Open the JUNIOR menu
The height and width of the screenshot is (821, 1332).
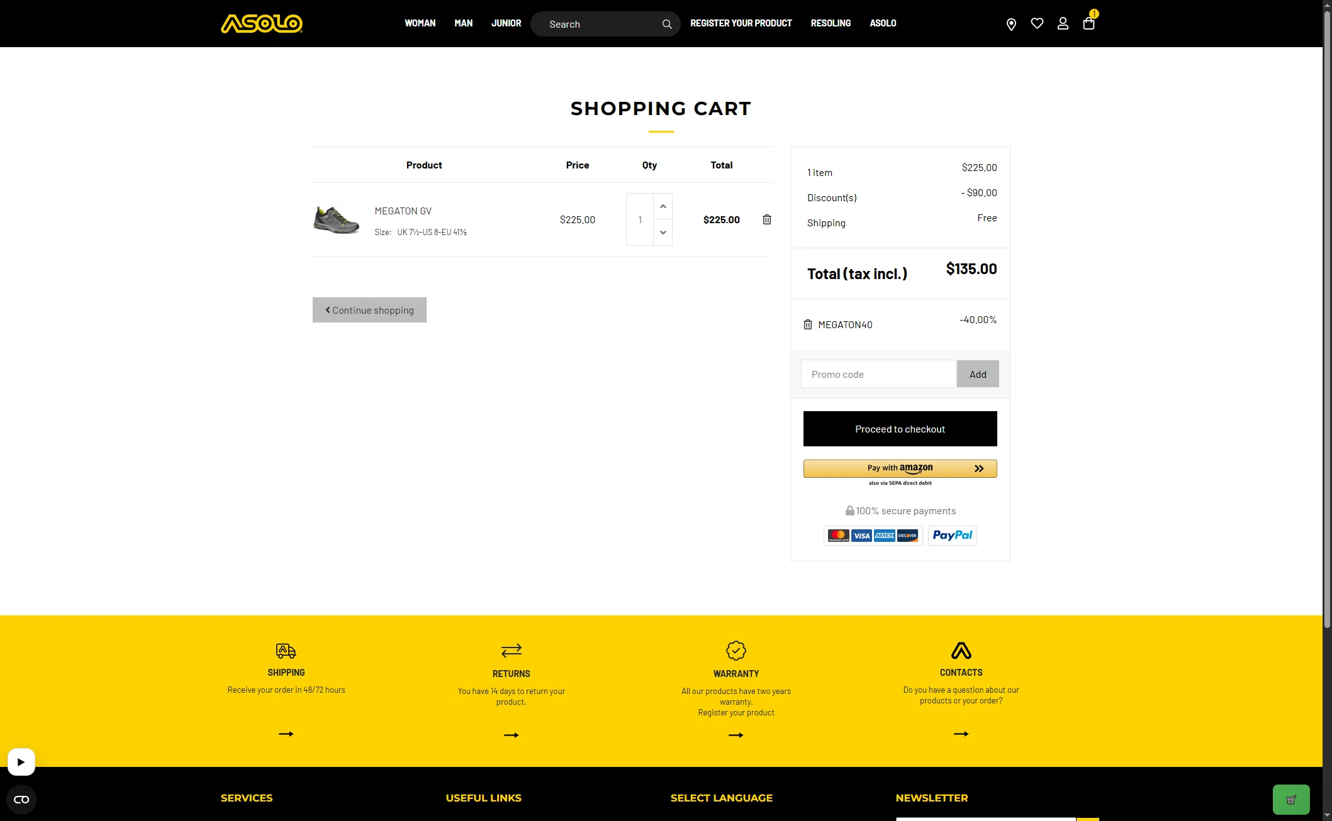(x=506, y=23)
